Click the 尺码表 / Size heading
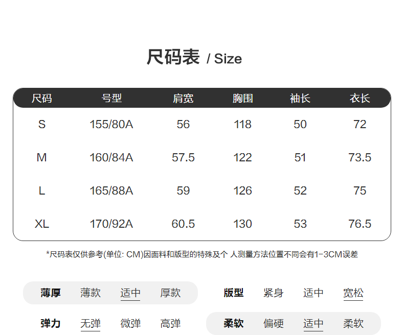The height and width of the screenshot is (335, 404). 194,57
